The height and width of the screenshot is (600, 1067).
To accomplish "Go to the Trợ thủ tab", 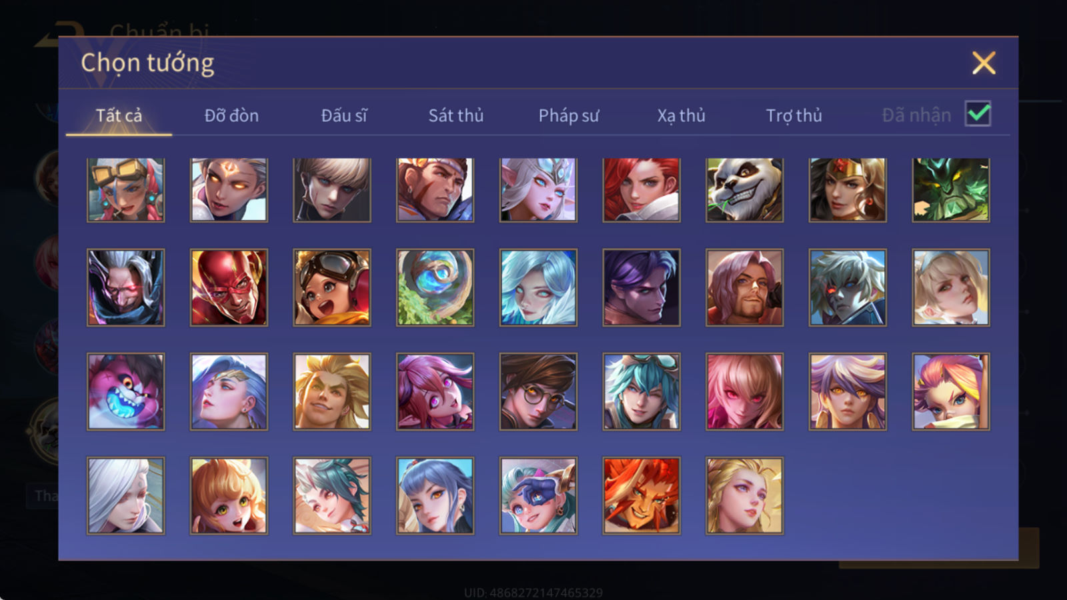I will [x=794, y=115].
